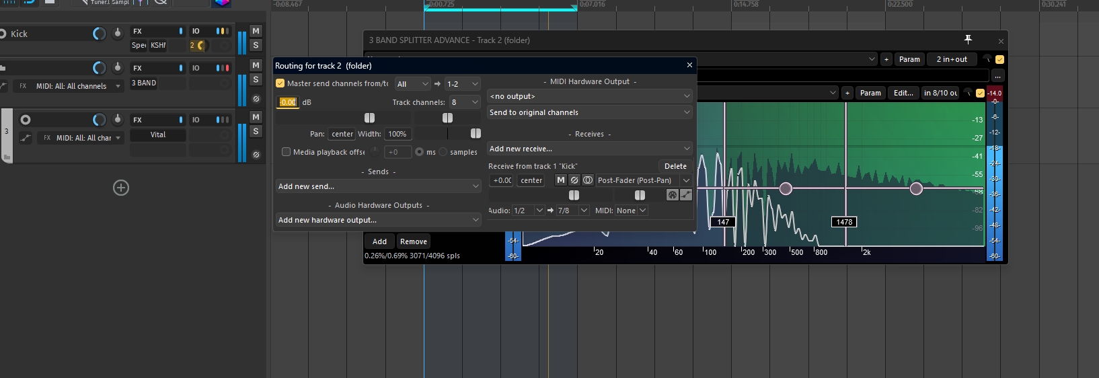Click the Vital plugin slot on track 3
This screenshot has width=1099, height=378.
pyautogui.click(x=158, y=135)
